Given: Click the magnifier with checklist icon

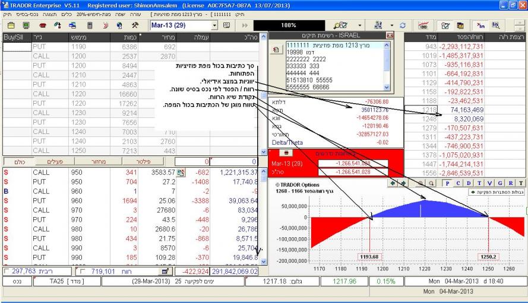Looking at the screenshot, I should pyautogui.click(x=340, y=25).
